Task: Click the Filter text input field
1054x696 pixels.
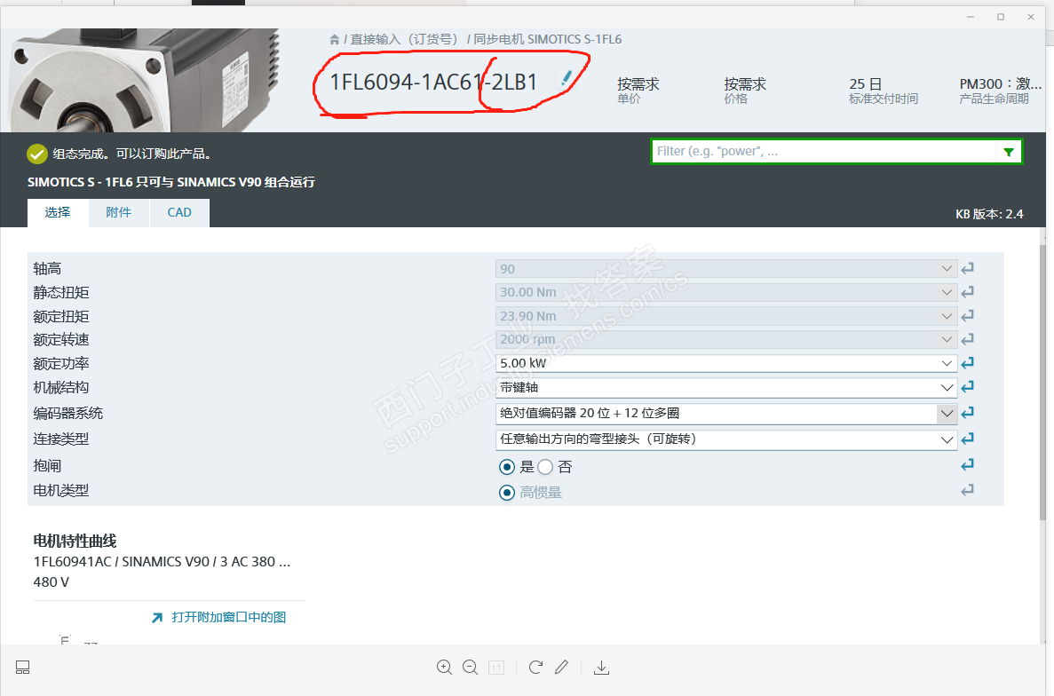Action: pos(826,152)
